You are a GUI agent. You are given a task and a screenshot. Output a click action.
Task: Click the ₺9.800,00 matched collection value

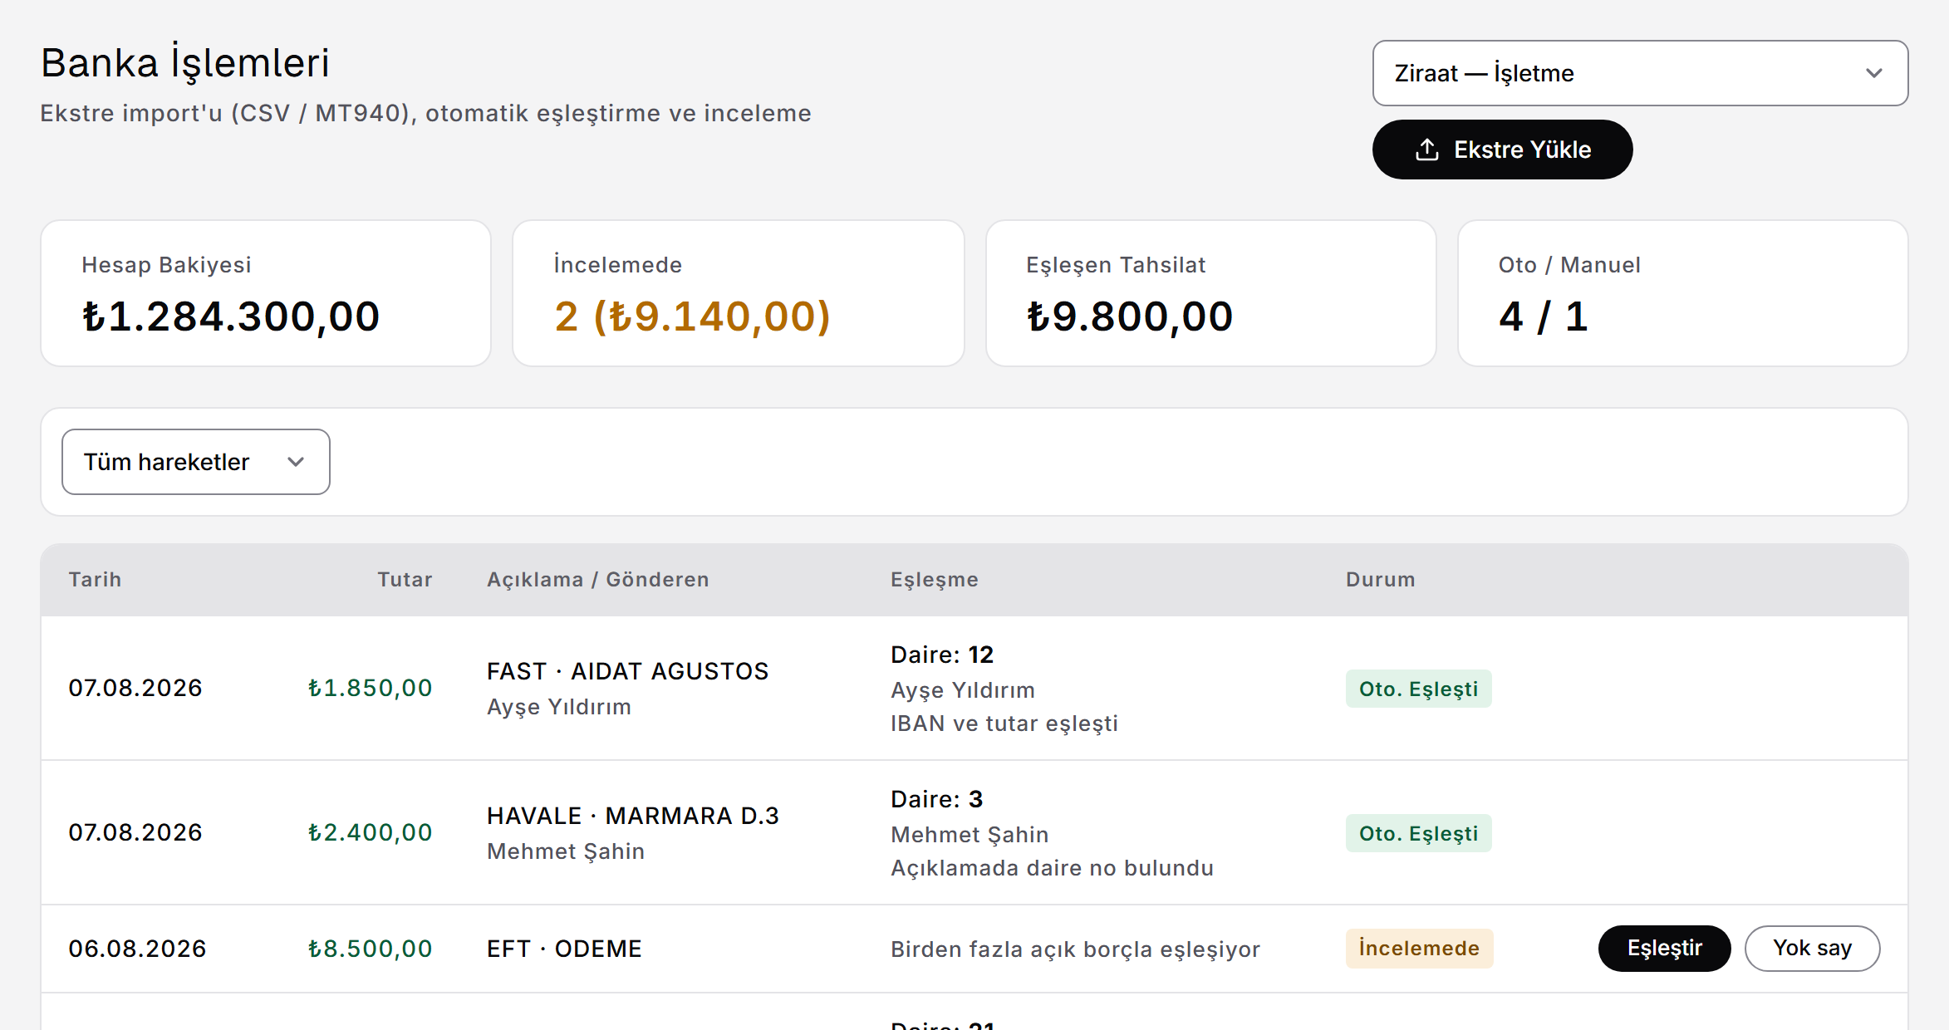click(1130, 316)
